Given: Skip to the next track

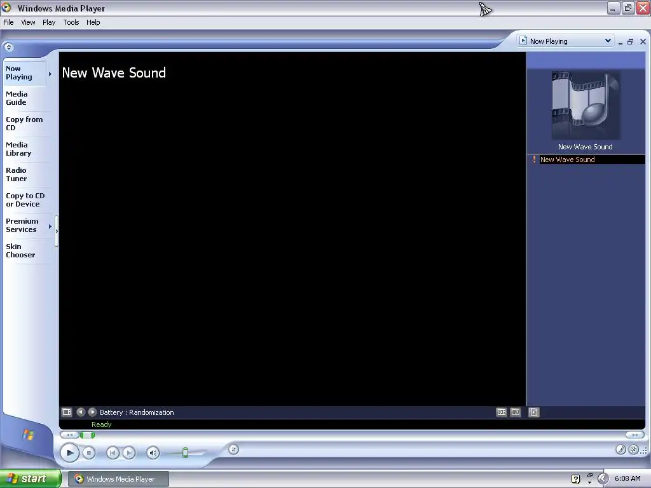Looking at the screenshot, I should (129, 452).
